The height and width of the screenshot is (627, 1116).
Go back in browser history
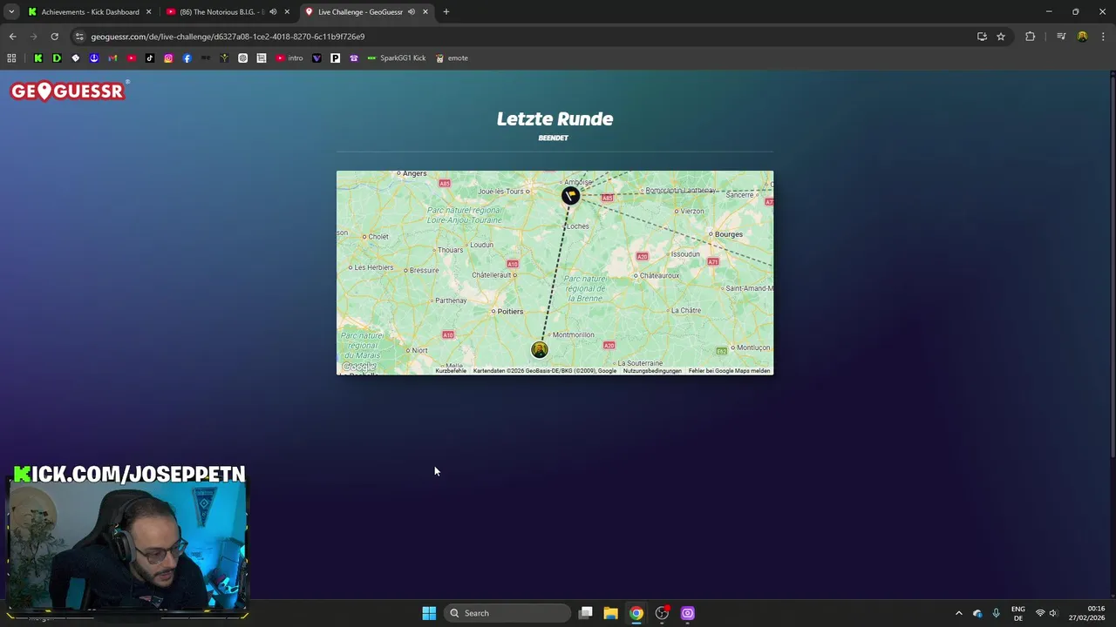coord(12,37)
